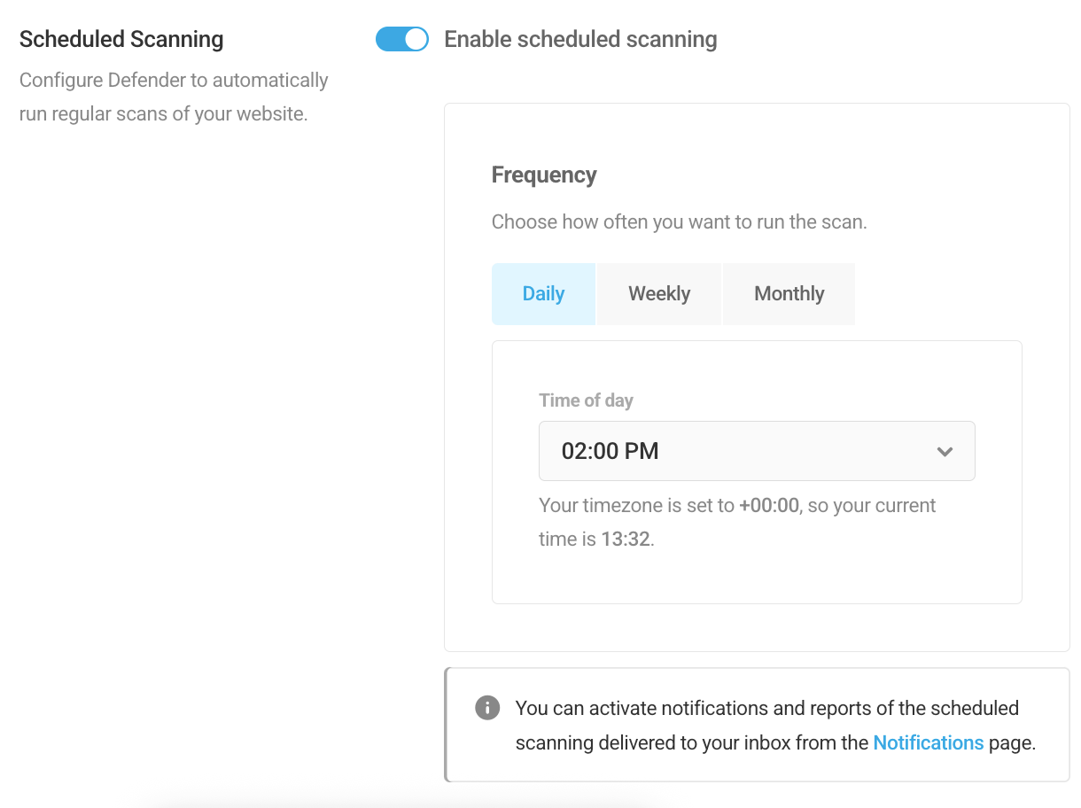
Task: Click the blue Enable scheduled scanning switch
Action: point(401,39)
